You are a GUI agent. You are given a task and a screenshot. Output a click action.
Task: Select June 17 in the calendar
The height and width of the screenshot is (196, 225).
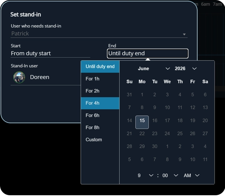[x=167, y=120]
